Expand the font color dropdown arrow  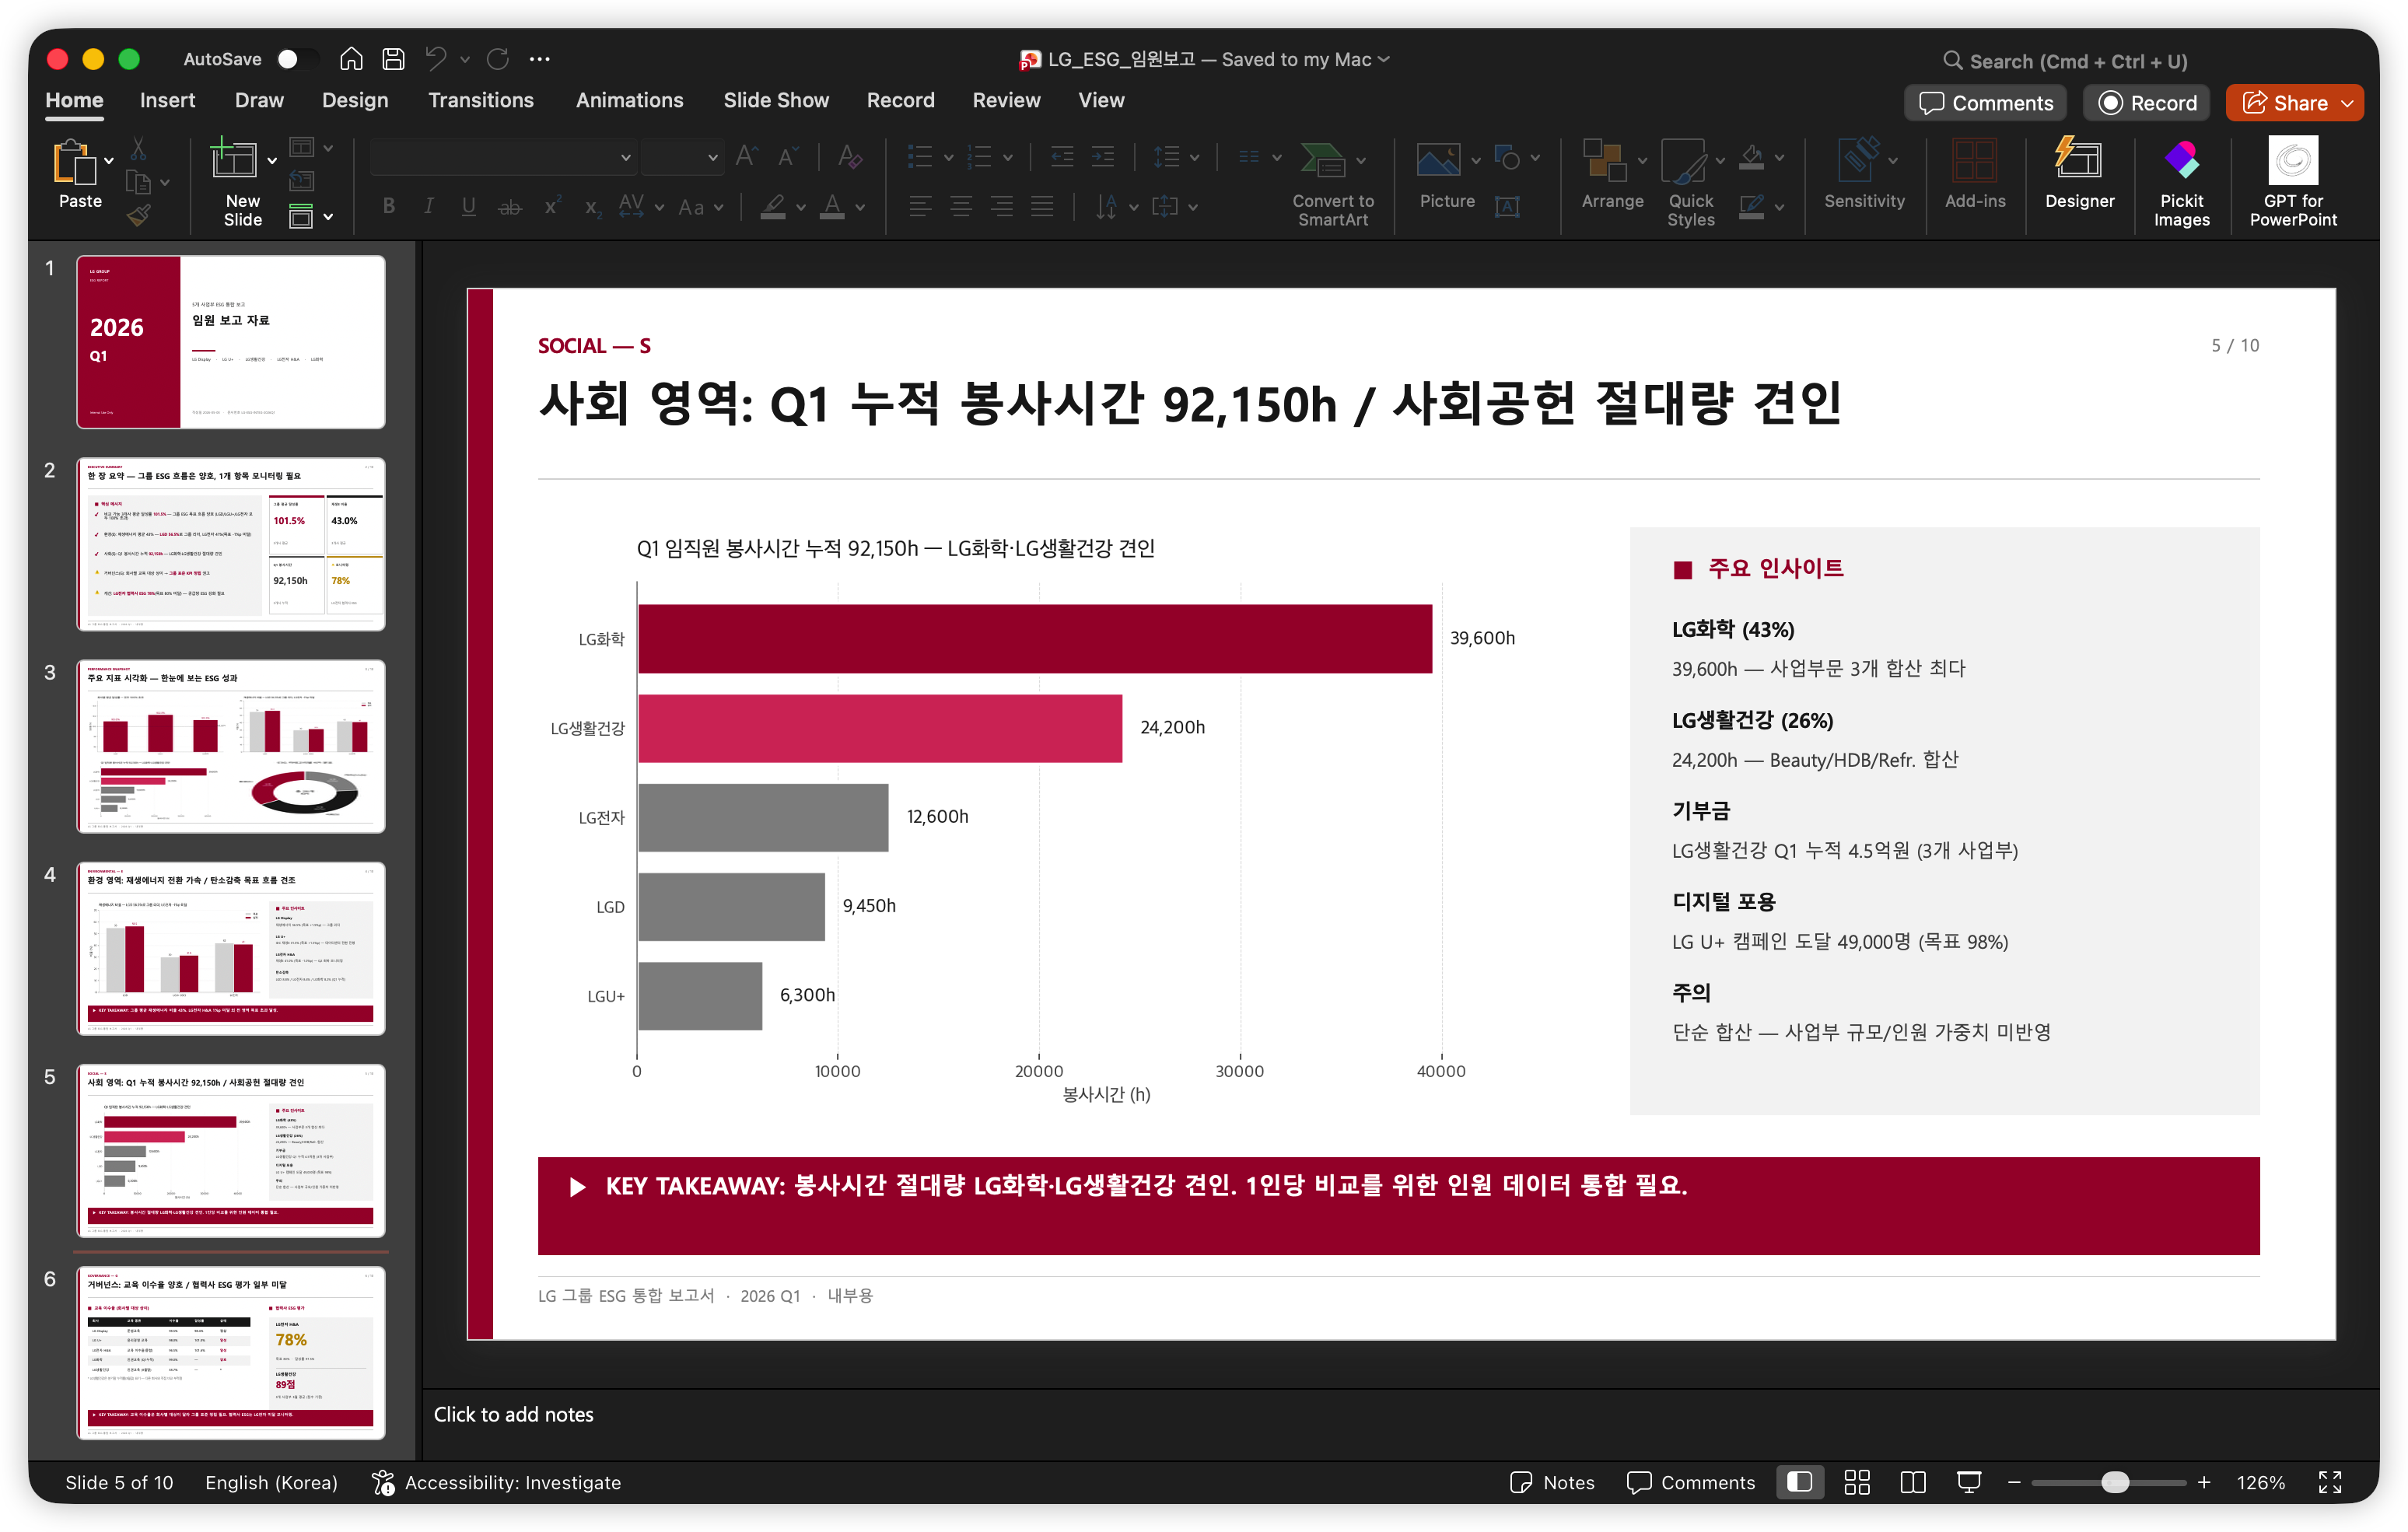(x=861, y=207)
